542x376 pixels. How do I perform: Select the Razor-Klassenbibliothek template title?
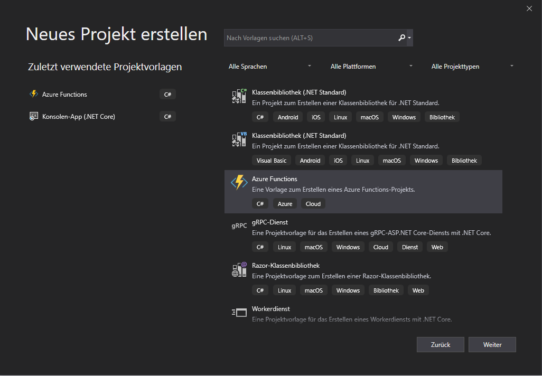click(x=286, y=266)
